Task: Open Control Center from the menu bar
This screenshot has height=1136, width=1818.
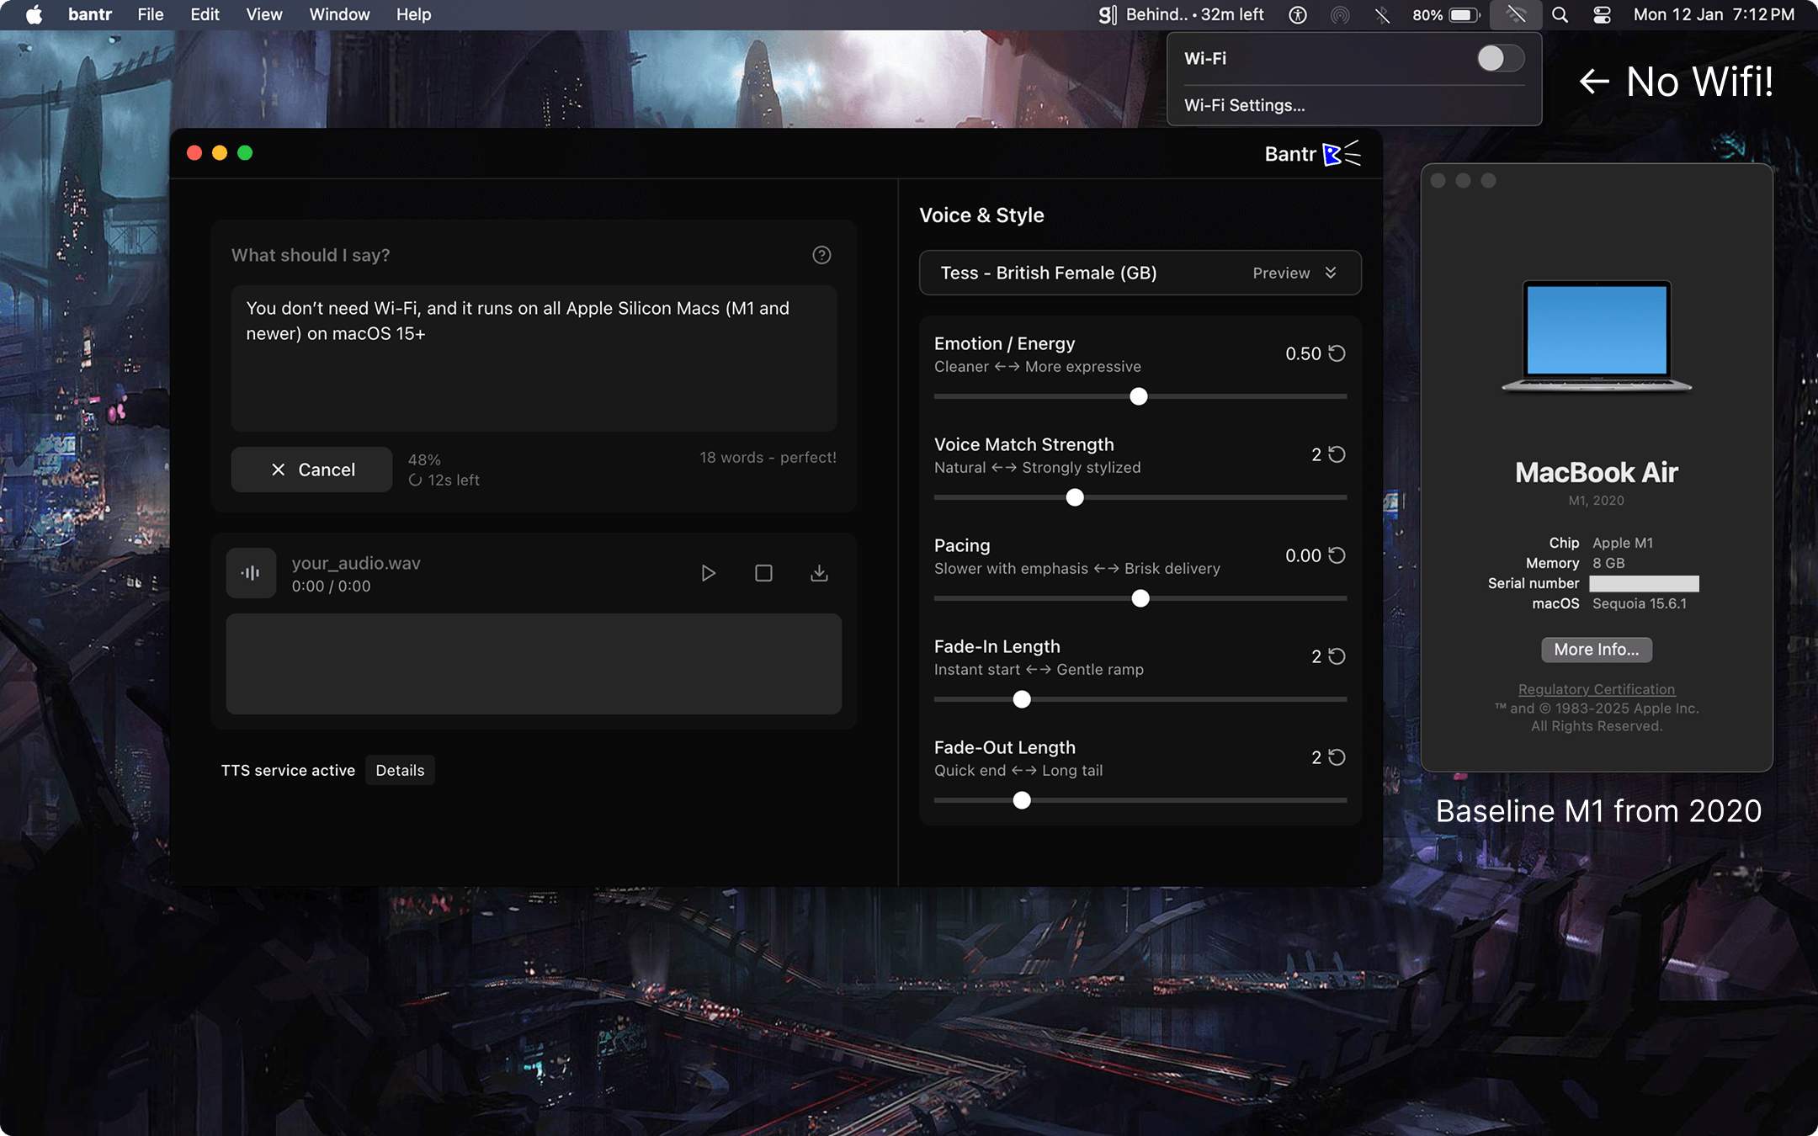Action: point(1603,14)
